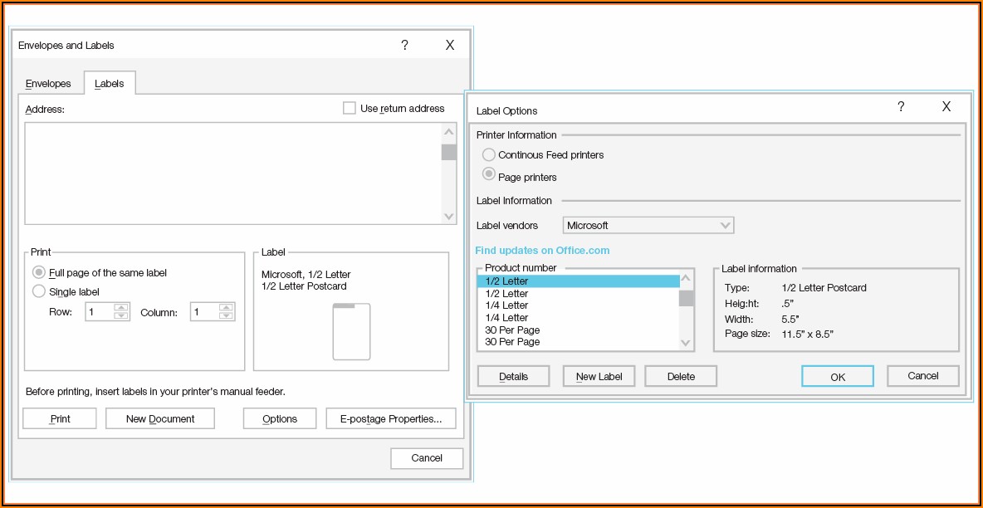Decrease the Column number with down arrow
The height and width of the screenshot is (508, 983).
point(226,316)
